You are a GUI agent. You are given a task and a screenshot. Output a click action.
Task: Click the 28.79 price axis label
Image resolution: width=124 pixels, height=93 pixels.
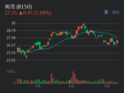[x=11, y=30]
